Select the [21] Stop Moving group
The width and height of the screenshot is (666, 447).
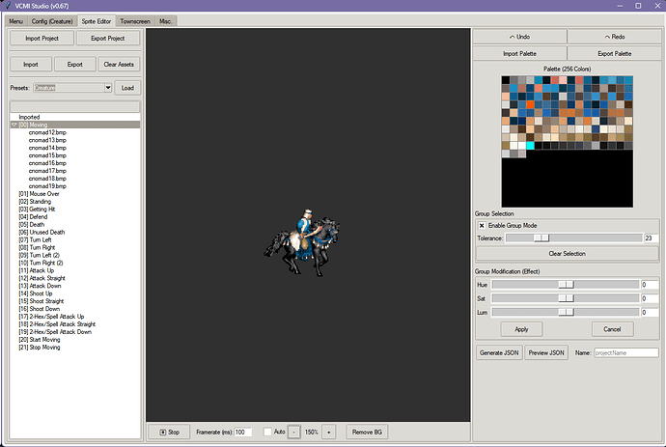coord(40,348)
